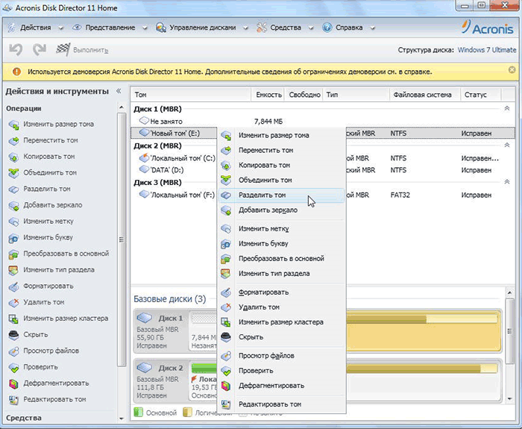Dismiss the yellow demo version notice
522x429 pixels.
512,69
